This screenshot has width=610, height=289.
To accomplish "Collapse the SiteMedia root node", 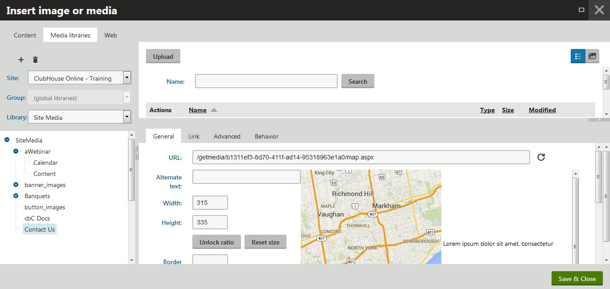I will 7,140.
